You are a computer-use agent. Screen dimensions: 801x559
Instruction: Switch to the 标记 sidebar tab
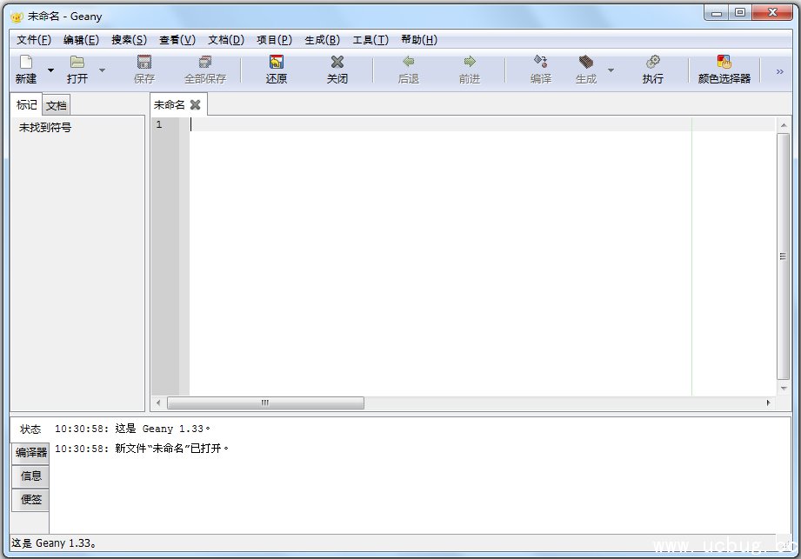click(27, 104)
